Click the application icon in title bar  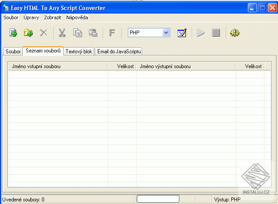[6, 8]
